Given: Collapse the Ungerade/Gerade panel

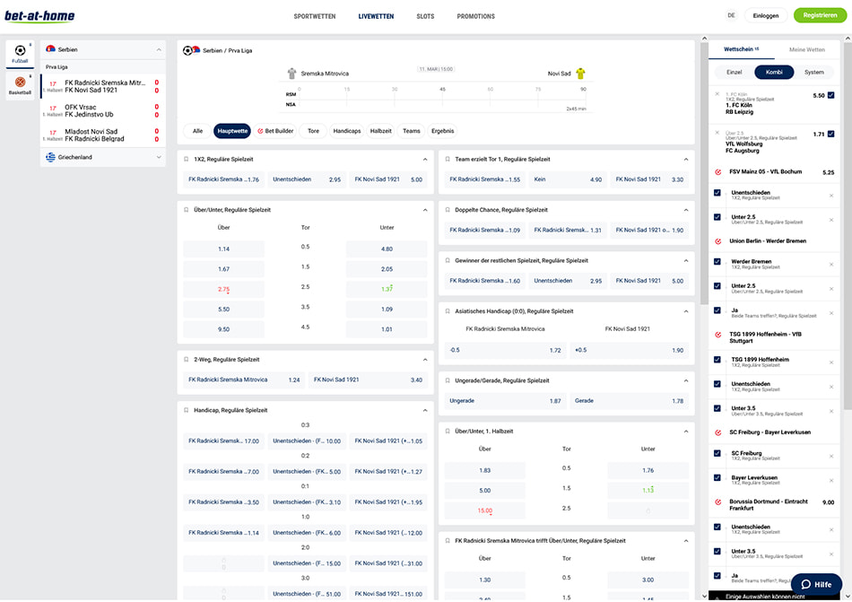Looking at the screenshot, I should pos(686,381).
